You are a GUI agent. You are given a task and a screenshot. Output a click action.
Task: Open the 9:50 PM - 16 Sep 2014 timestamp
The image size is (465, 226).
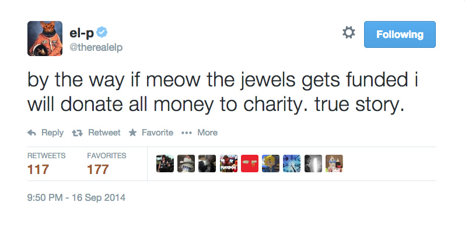[76, 197]
